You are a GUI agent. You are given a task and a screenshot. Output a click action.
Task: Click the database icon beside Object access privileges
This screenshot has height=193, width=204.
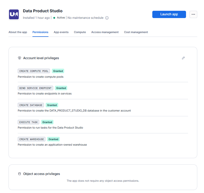tap(19, 174)
